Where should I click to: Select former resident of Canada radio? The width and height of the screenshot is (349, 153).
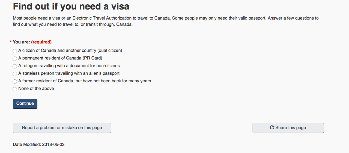coord(15,82)
